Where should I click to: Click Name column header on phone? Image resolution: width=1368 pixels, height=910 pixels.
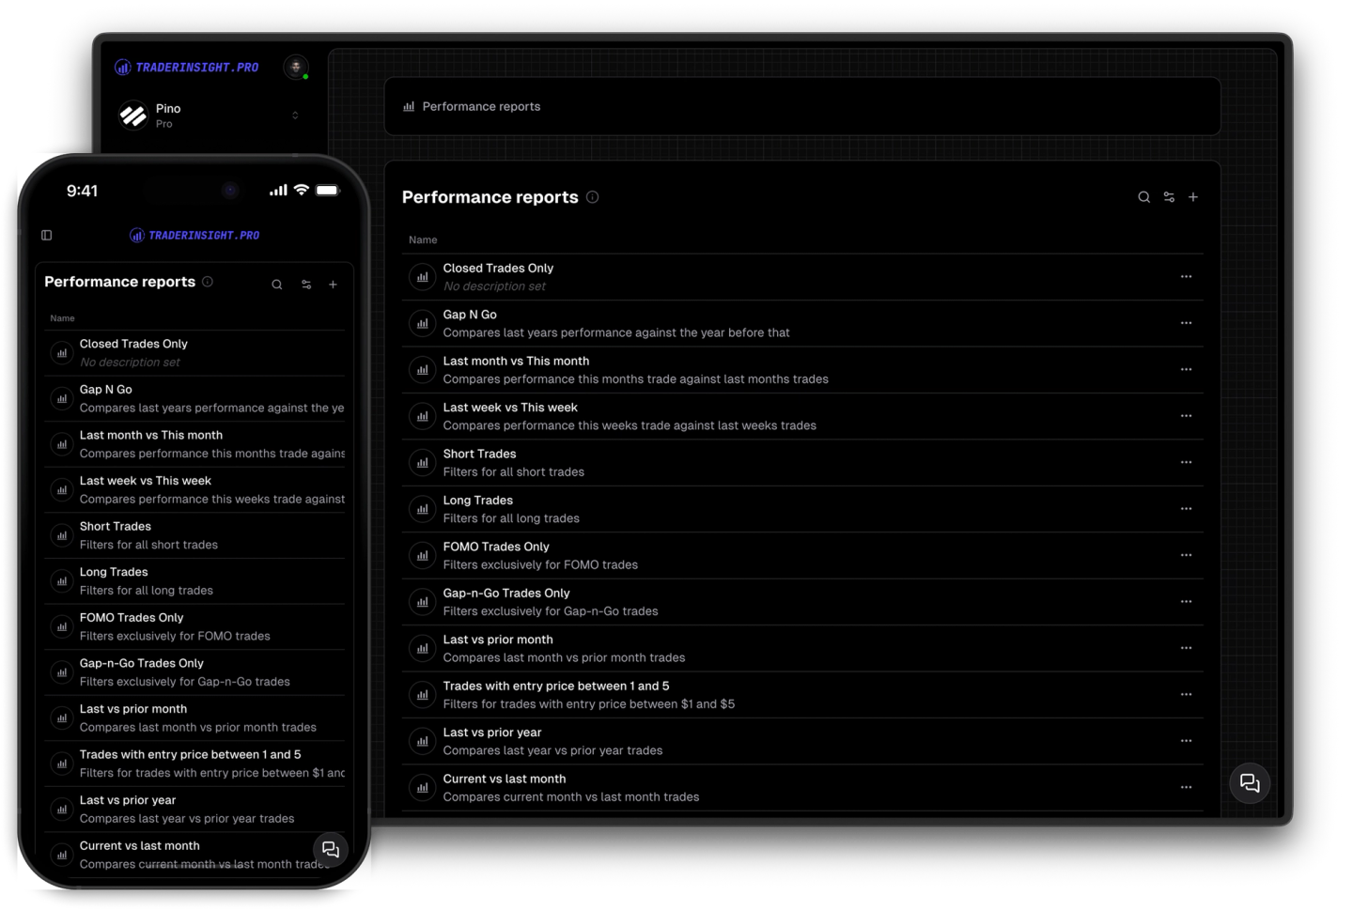point(62,318)
